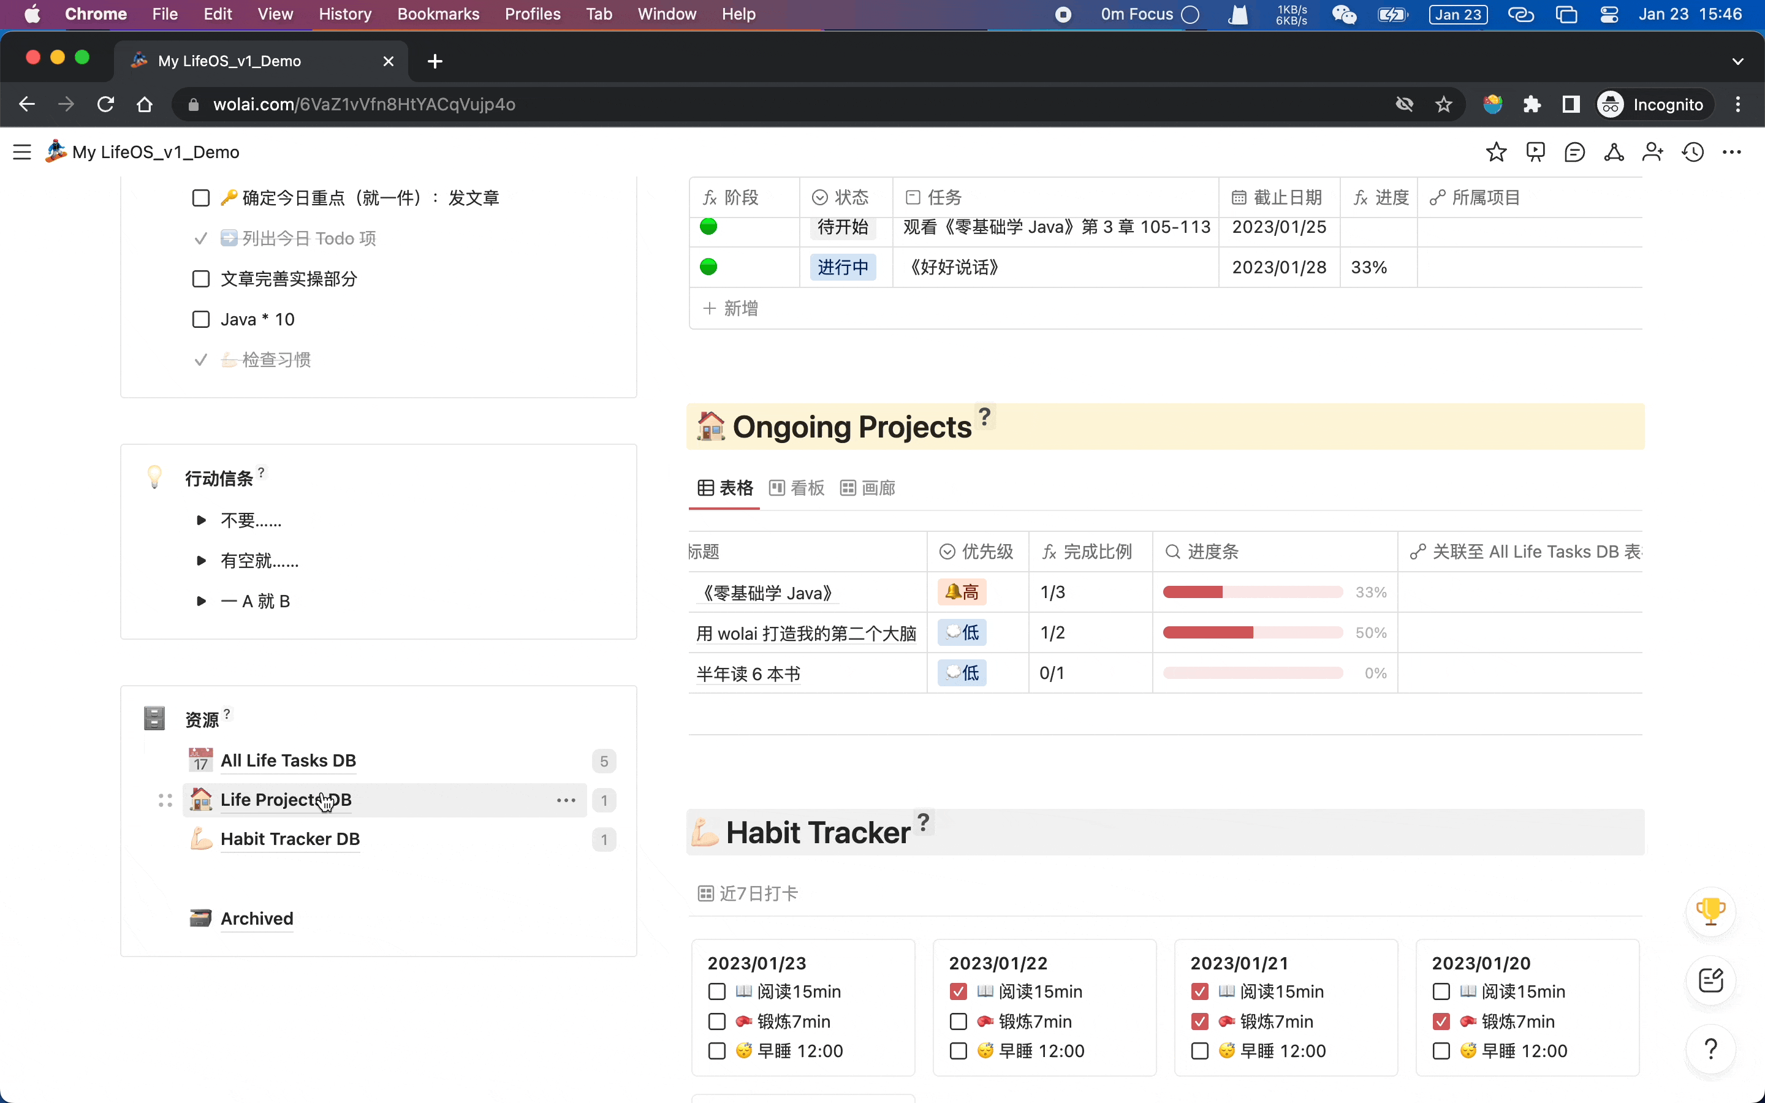Click the add member person icon
Image resolution: width=1765 pixels, height=1103 pixels.
(1653, 152)
